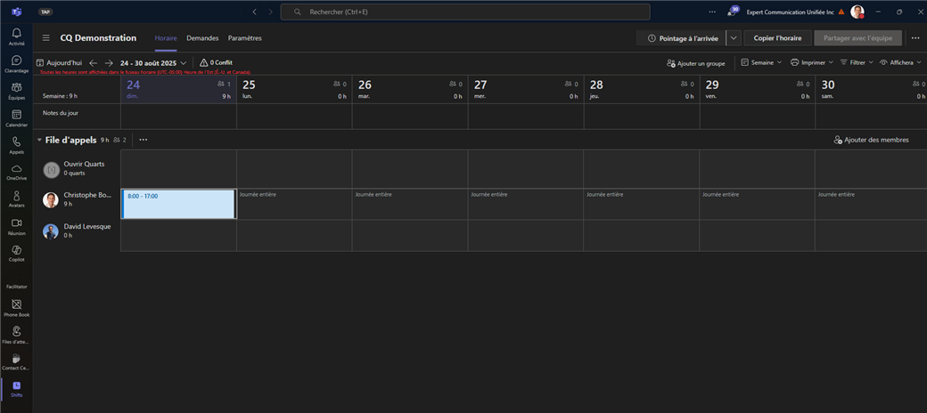Open Files d'attente app in sidebar
This screenshot has height=413, width=927.
[x=17, y=335]
